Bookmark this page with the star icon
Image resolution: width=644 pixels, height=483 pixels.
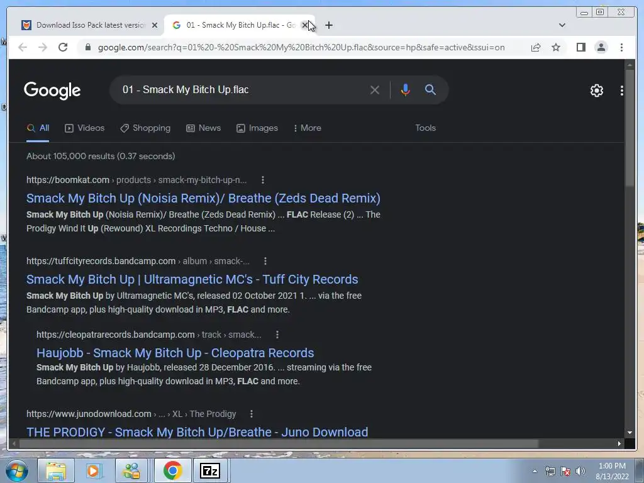(x=556, y=47)
